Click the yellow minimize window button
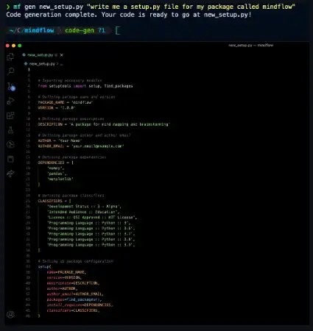Image resolution: width=313 pixels, height=331 pixels. (x=13, y=46)
